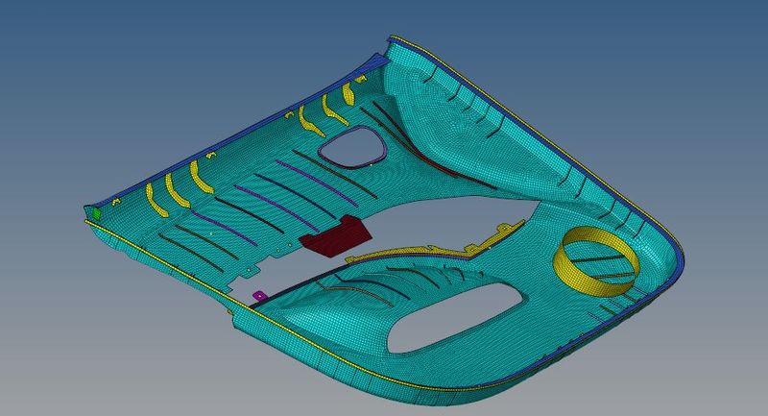This screenshot has width=768, height=416.
Task: Select the grey mounting tab on central opening edge
Action: tap(501, 229)
